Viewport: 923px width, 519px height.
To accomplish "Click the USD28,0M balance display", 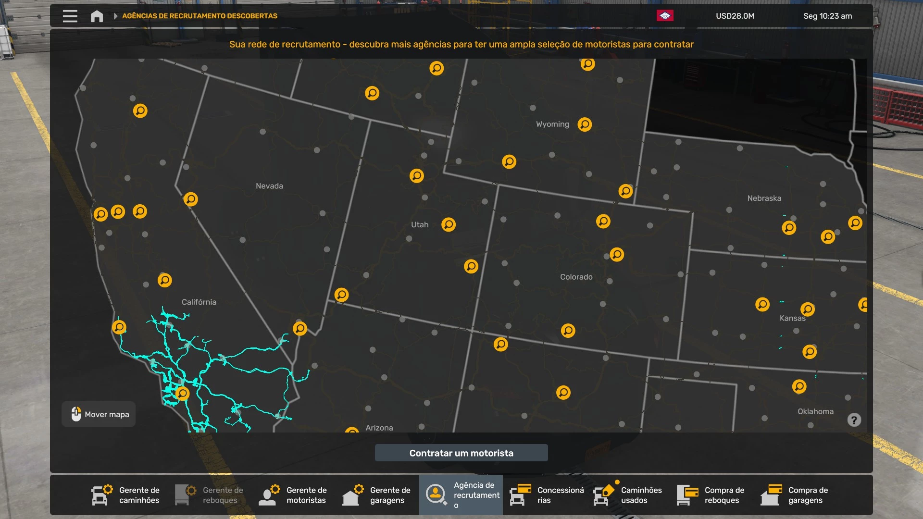I will 735,16.
